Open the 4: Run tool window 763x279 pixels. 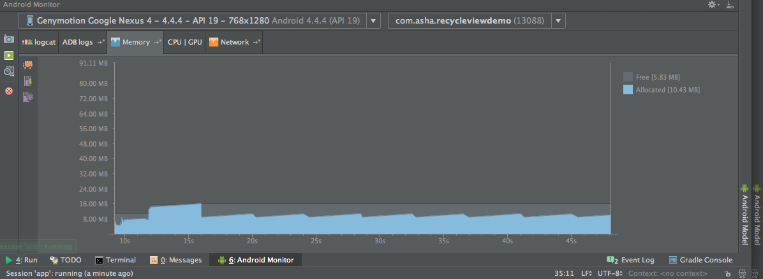point(22,260)
